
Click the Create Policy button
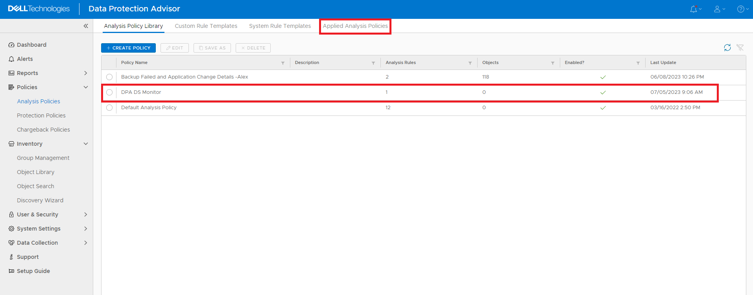coord(128,48)
